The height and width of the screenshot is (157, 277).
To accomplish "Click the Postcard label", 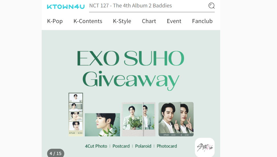I will click(x=121, y=146).
